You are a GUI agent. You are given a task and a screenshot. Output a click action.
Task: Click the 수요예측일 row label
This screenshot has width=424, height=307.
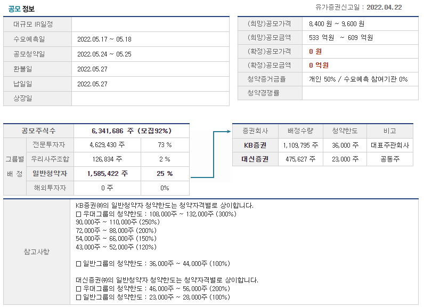point(29,39)
